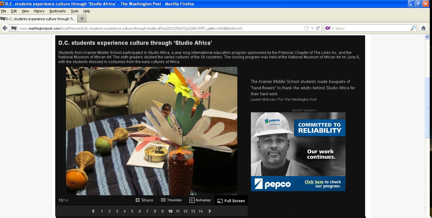
Task: Click the bookmark star icon in address bar
Action: click(306, 28)
